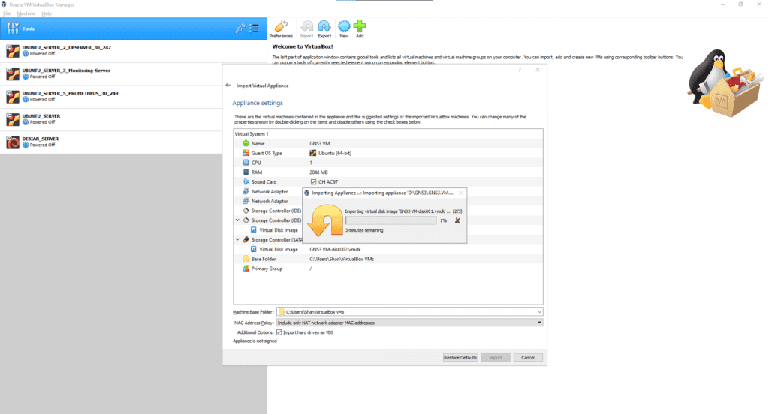Screen dimensions: 769x414
Task: Click the RAM row's memory icon
Action: tap(246, 172)
